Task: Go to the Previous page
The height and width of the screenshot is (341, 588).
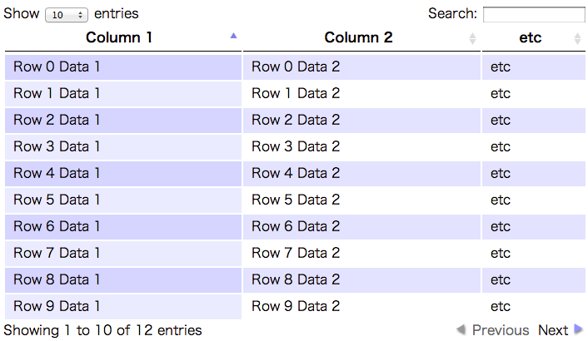Action: pos(500,330)
